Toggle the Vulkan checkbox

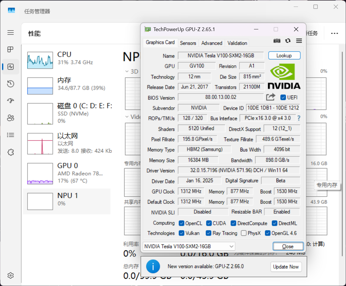coord(181,233)
